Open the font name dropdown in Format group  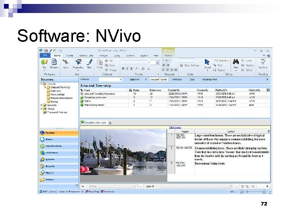[x=149, y=62]
